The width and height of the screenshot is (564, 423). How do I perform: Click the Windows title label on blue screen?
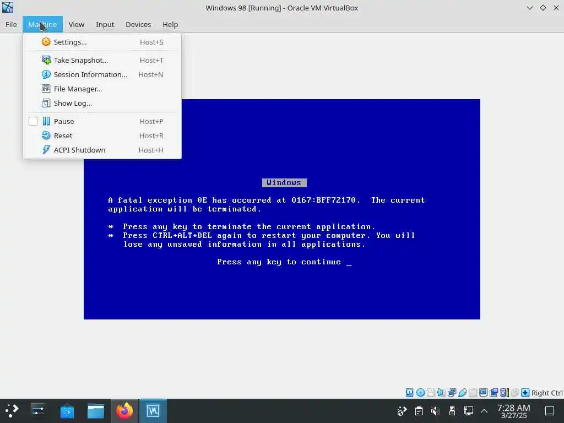coord(284,183)
